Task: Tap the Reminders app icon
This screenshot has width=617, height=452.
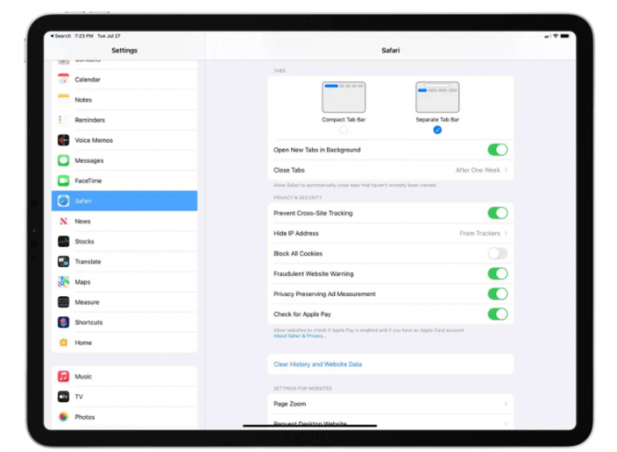Action: [x=63, y=120]
